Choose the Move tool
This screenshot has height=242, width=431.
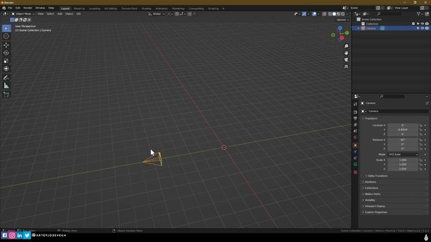(x=6, y=45)
